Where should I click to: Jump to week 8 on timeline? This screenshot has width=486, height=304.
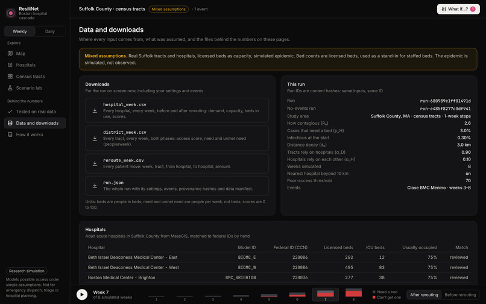[354, 295]
